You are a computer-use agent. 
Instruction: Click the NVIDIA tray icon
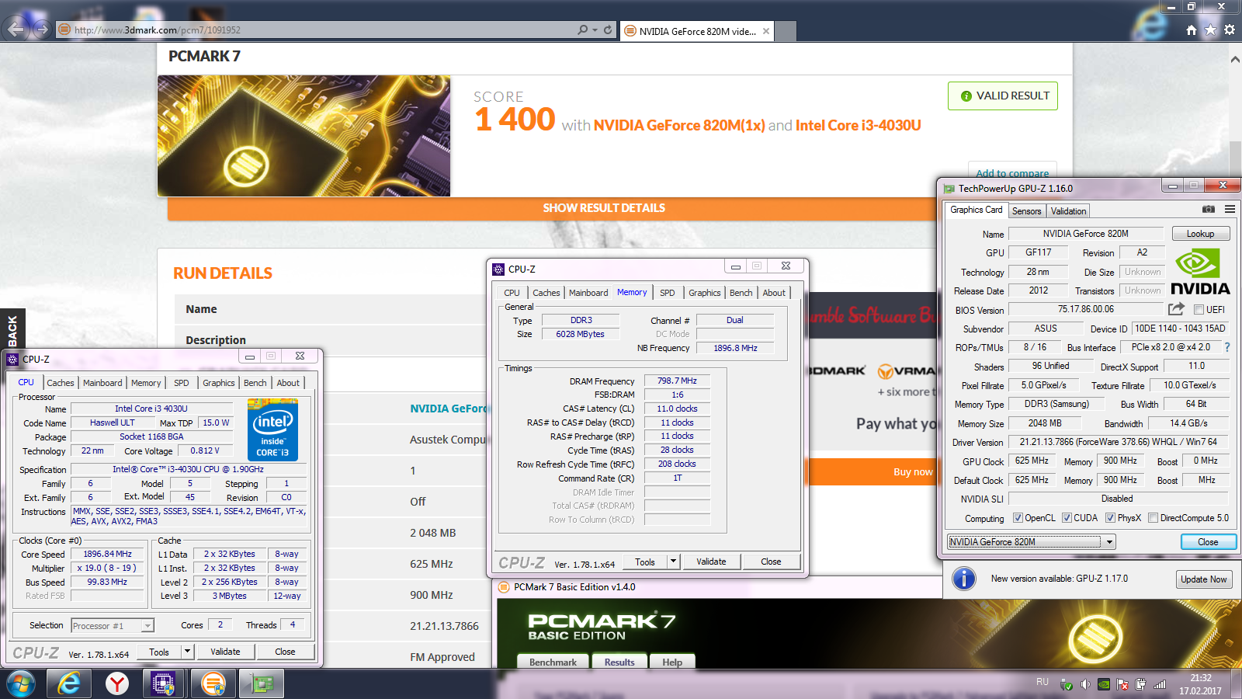pos(1103,684)
